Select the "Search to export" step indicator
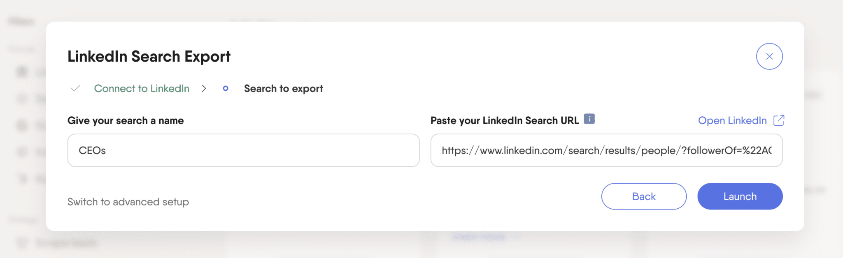 tap(283, 88)
